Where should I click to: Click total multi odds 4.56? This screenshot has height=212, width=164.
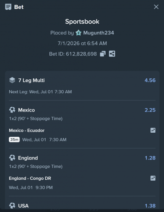(x=150, y=80)
